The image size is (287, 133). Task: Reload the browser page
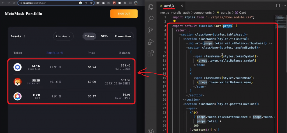coord(14,3)
